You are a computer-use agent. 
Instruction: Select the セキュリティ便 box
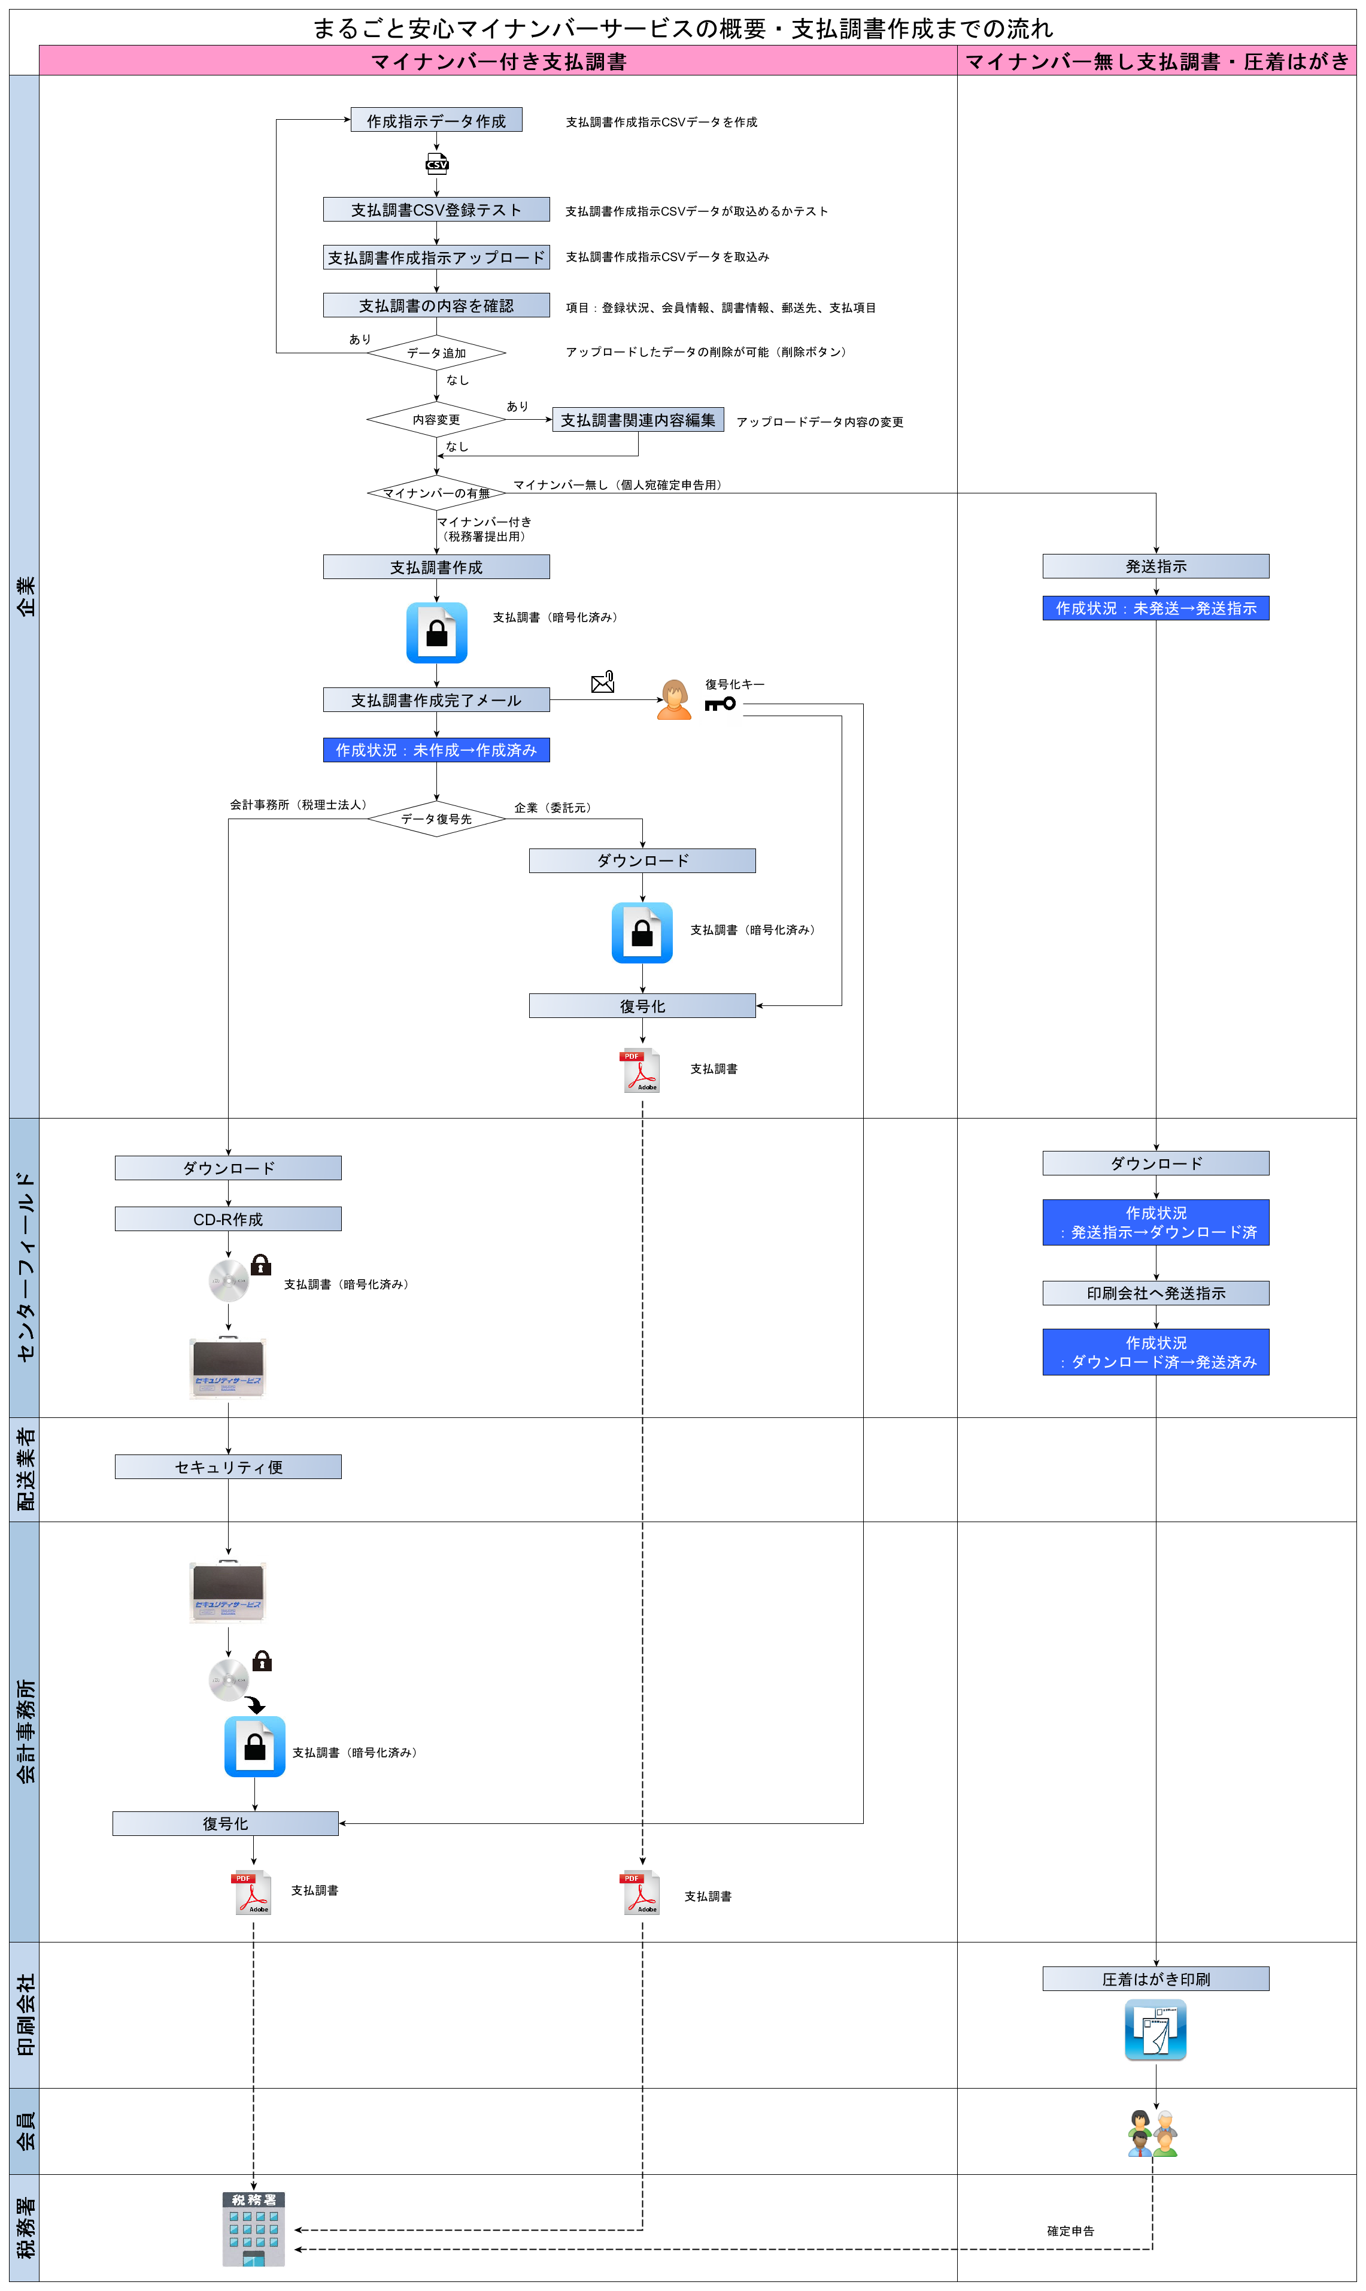click(x=228, y=1466)
